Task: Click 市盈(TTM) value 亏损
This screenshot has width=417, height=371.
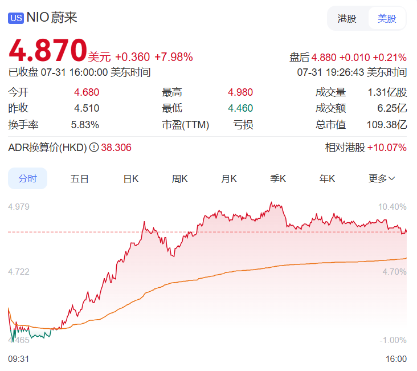Action: (243, 125)
